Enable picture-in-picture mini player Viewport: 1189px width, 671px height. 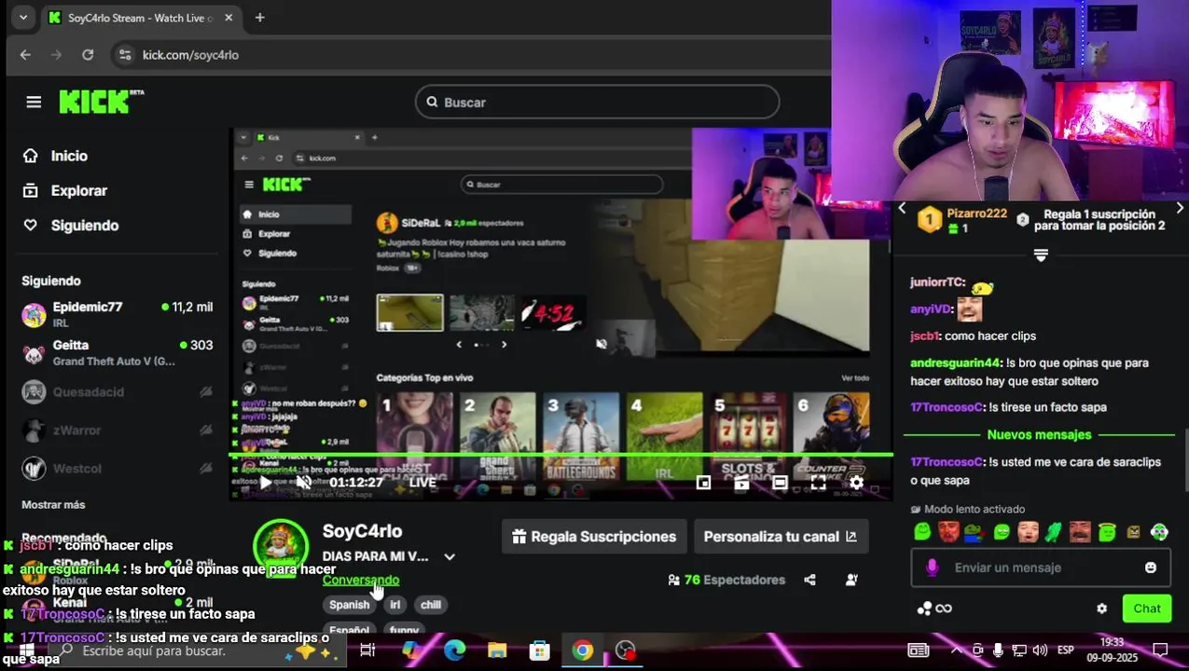[x=704, y=483]
